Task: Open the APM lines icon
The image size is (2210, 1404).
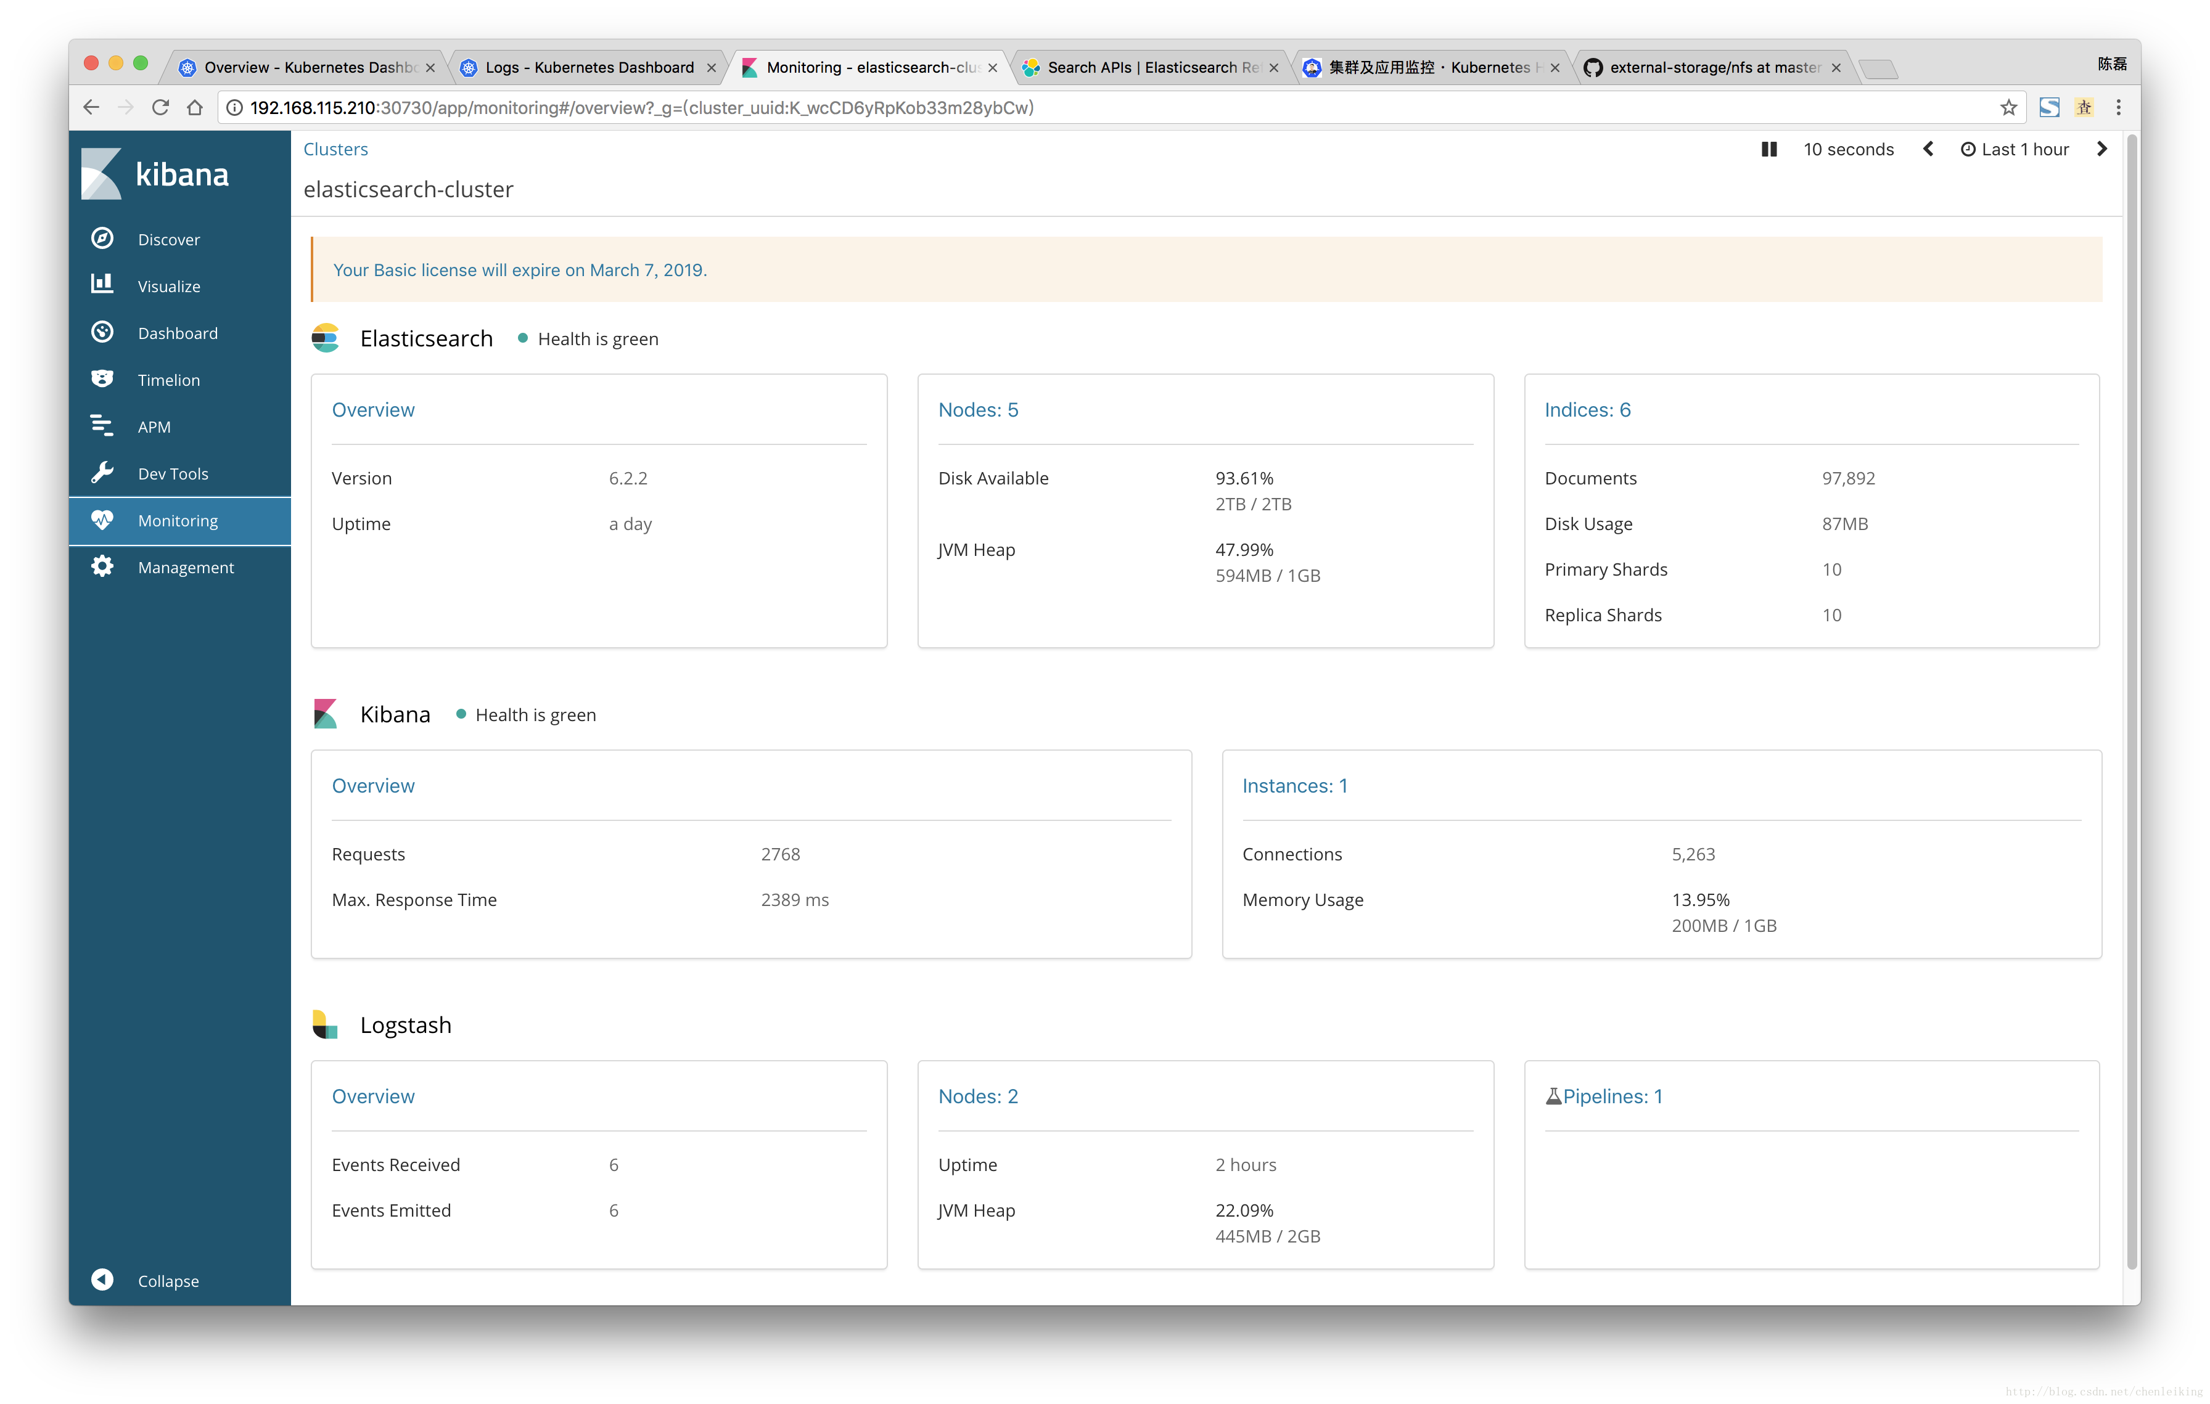Action: tap(102, 425)
